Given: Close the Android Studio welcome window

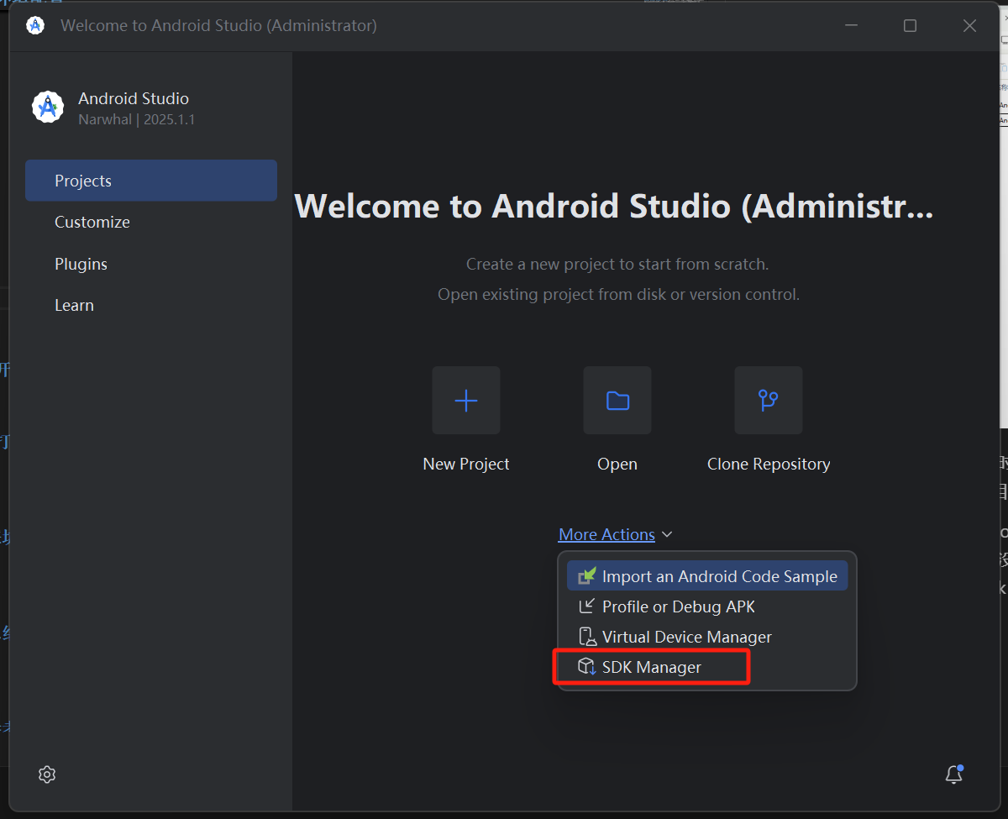Looking at the screenshot, I should 969,26.
